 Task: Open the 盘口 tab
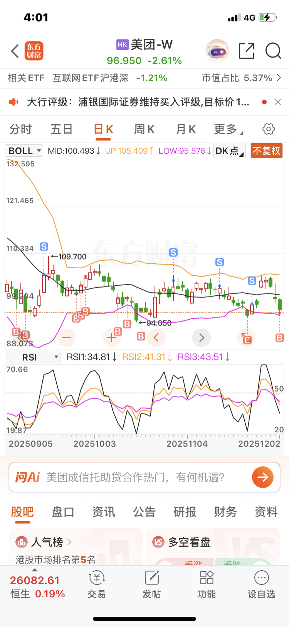tap(63, 512)
